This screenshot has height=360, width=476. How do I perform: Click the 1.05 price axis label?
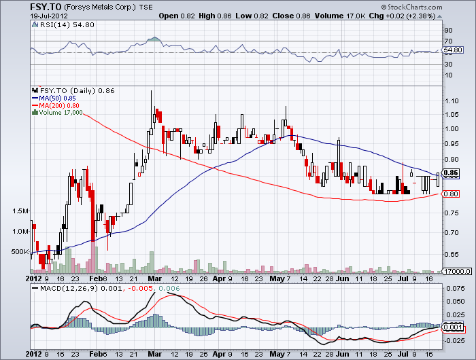click(452, 115)
